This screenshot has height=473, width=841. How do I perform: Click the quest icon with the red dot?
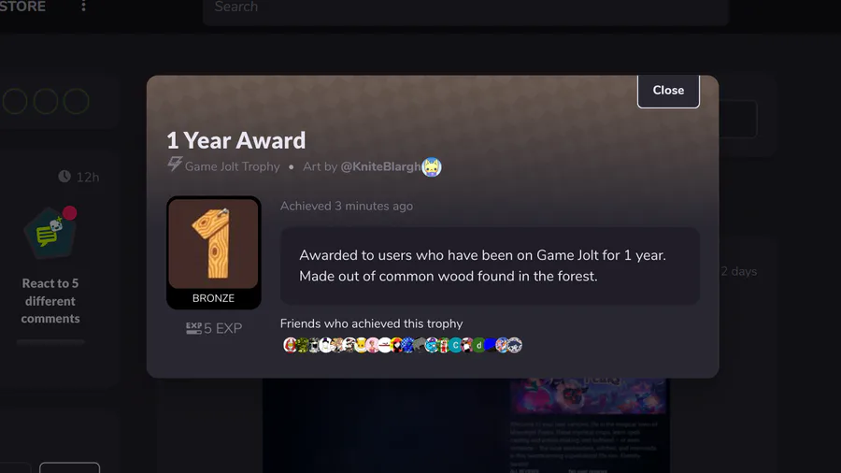[x=50, y=234]
